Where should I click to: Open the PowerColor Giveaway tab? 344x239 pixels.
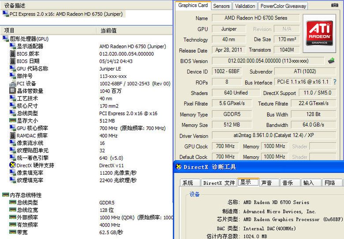(283, 6)
